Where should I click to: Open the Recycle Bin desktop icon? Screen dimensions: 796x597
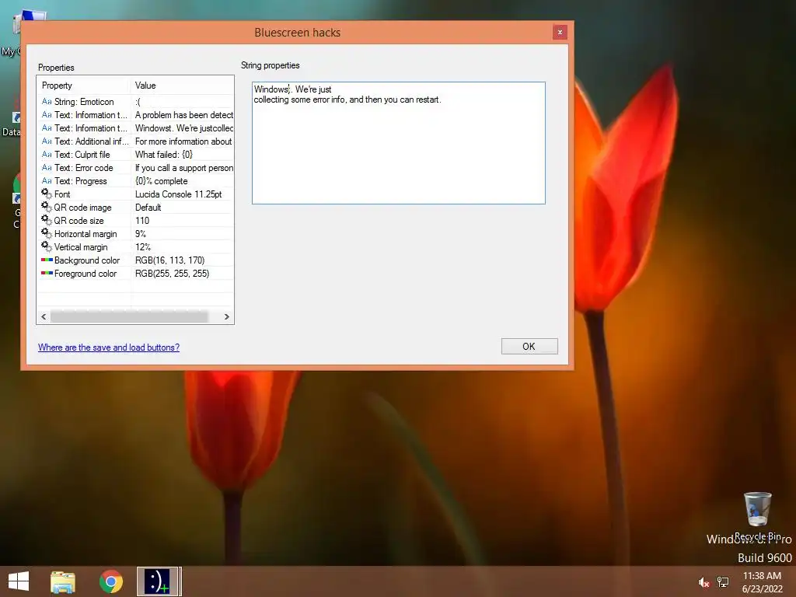tap(757, 515)
